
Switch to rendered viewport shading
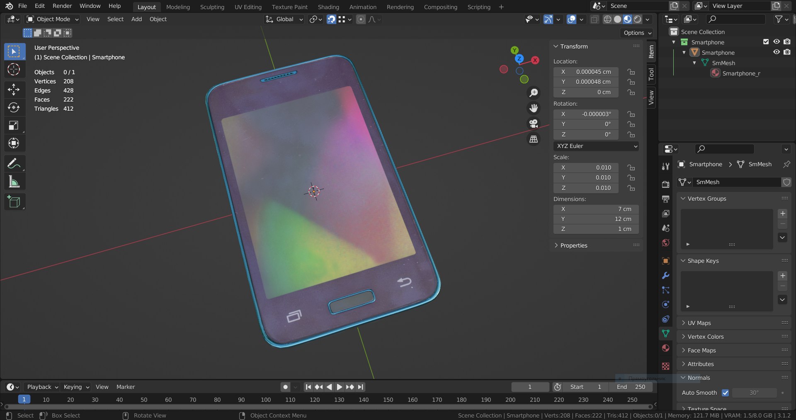point(638,19)
